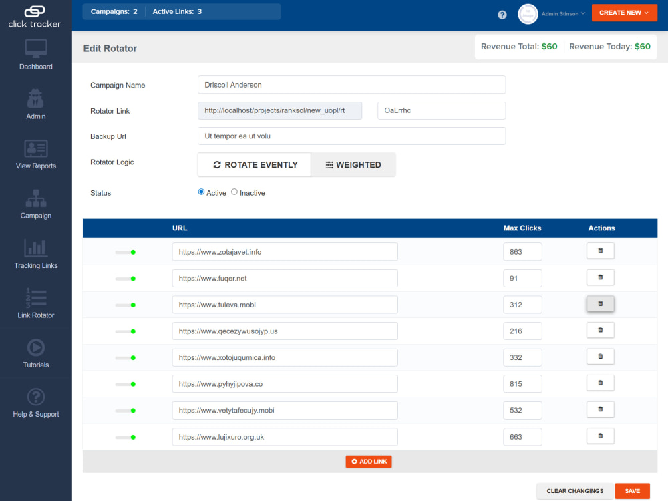Click the Backup Url input field
Image resolution: width=668 pixels, height=501 pixels.
point(351,136)
